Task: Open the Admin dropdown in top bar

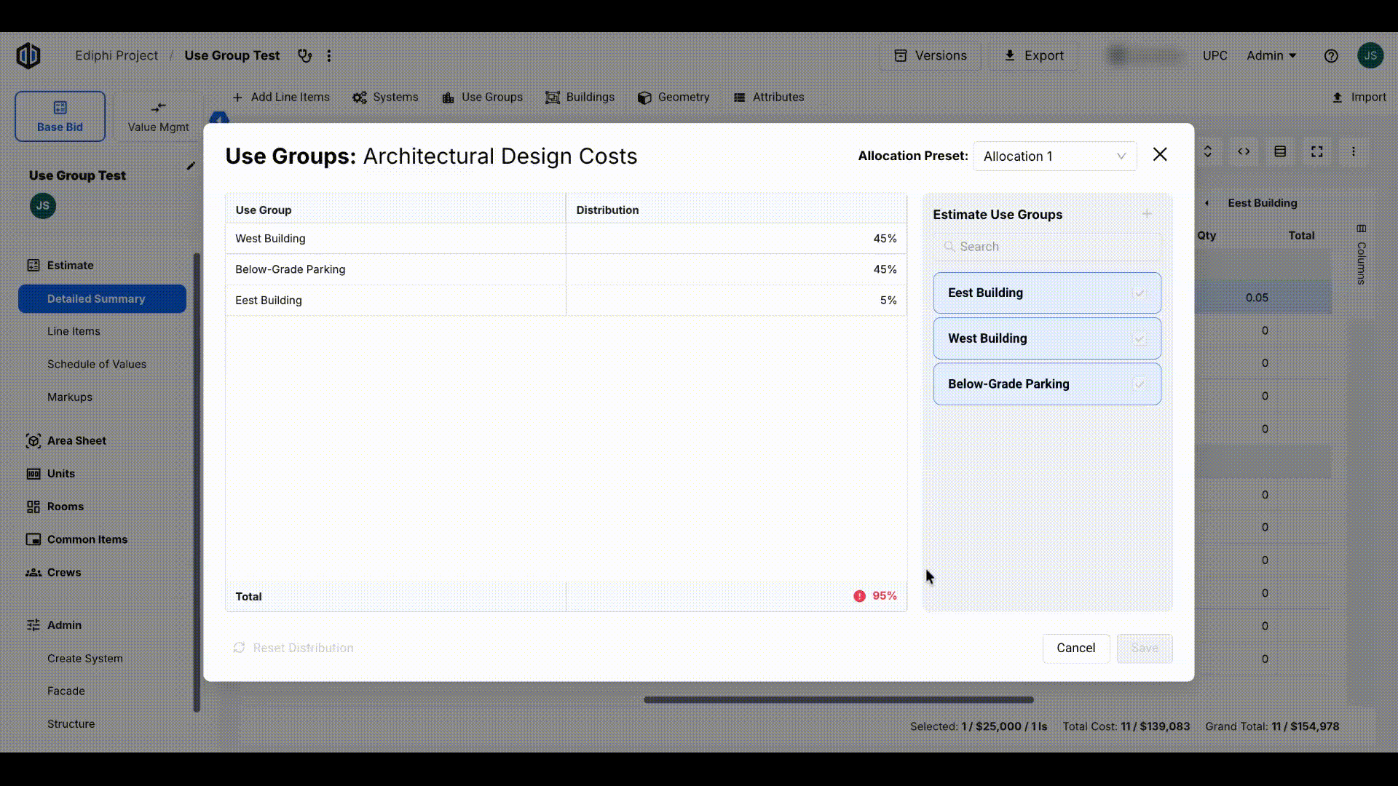Action: click(1271, 55)
